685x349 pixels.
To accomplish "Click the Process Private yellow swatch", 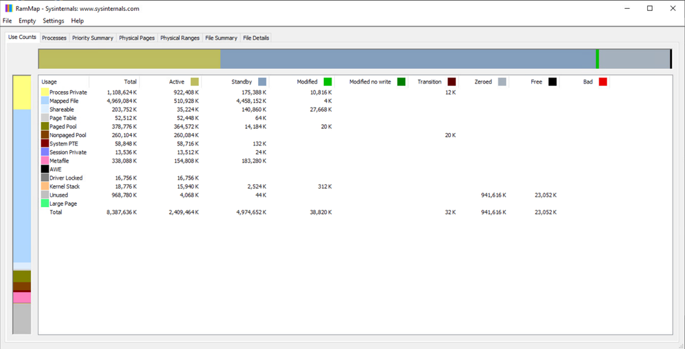I will [x=45, y=93].
